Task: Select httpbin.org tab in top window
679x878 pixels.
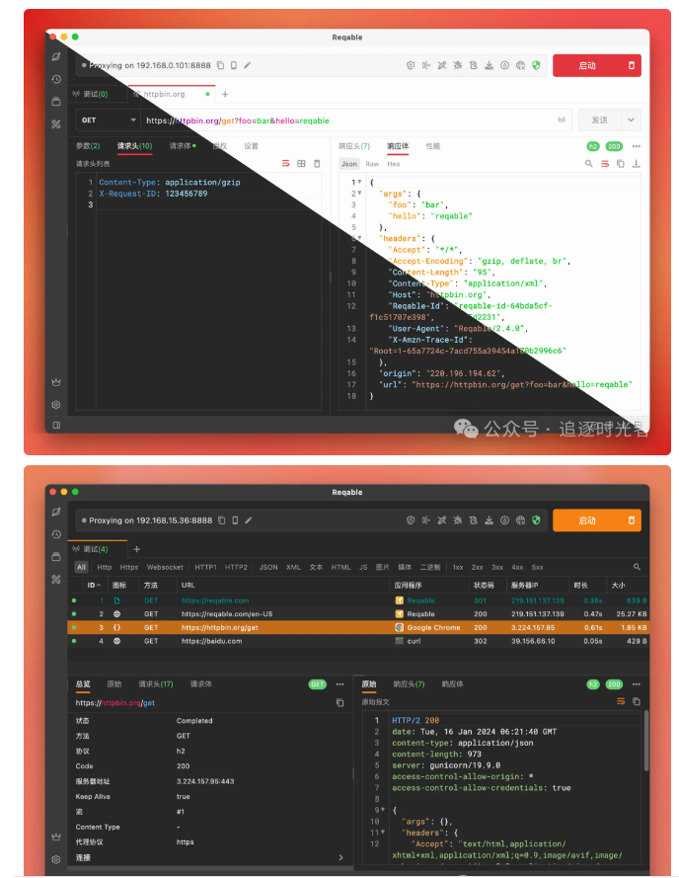Action: (x=172, y=94)
